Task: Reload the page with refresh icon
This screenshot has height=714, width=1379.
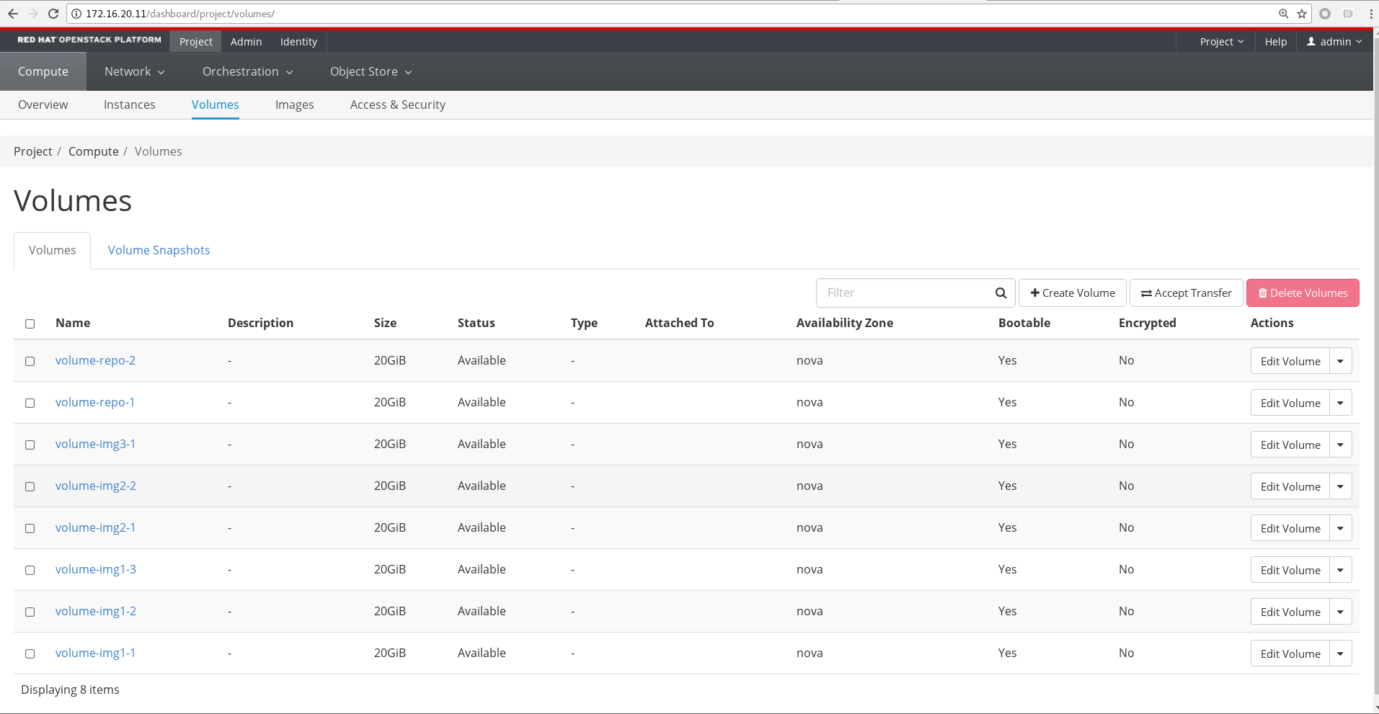Action: [x=53, y=14]
